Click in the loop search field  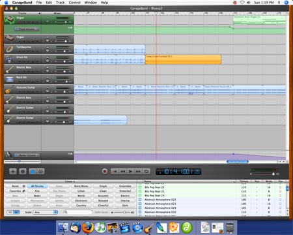[78, 212]
